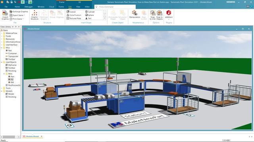
Task: Open Graphic Structure tool
Action: click(x=35, y=15)
